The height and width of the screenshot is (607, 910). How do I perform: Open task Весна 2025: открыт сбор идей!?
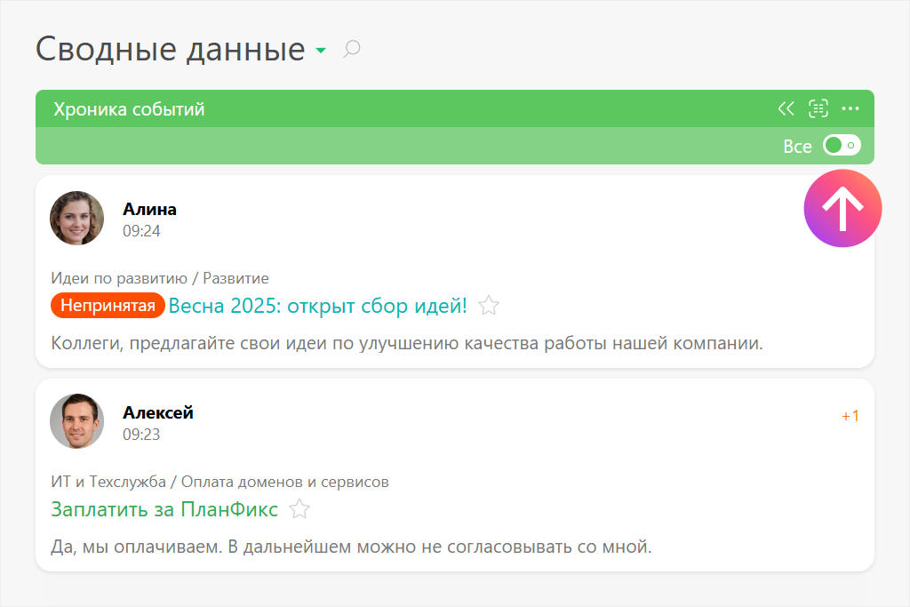click(x=317, y=307)
